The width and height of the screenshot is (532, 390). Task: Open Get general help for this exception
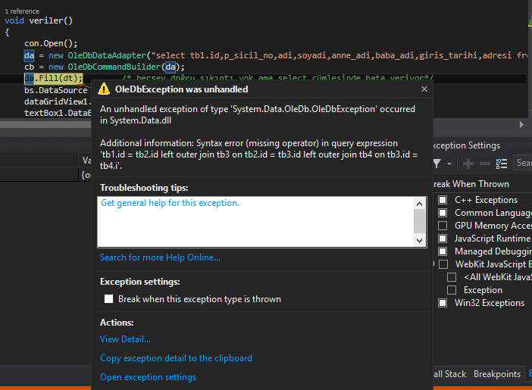pyautogui.click(x=171, y=203)
